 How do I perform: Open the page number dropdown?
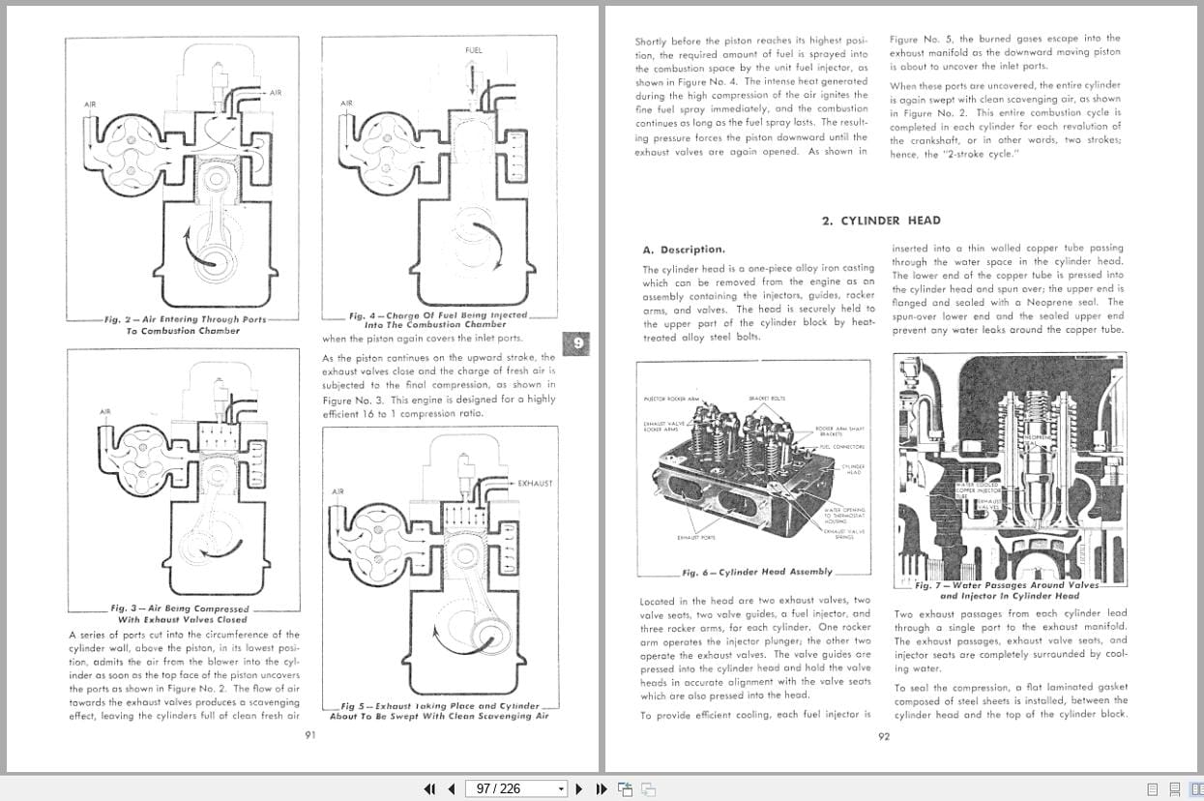[x=561, y=789]
